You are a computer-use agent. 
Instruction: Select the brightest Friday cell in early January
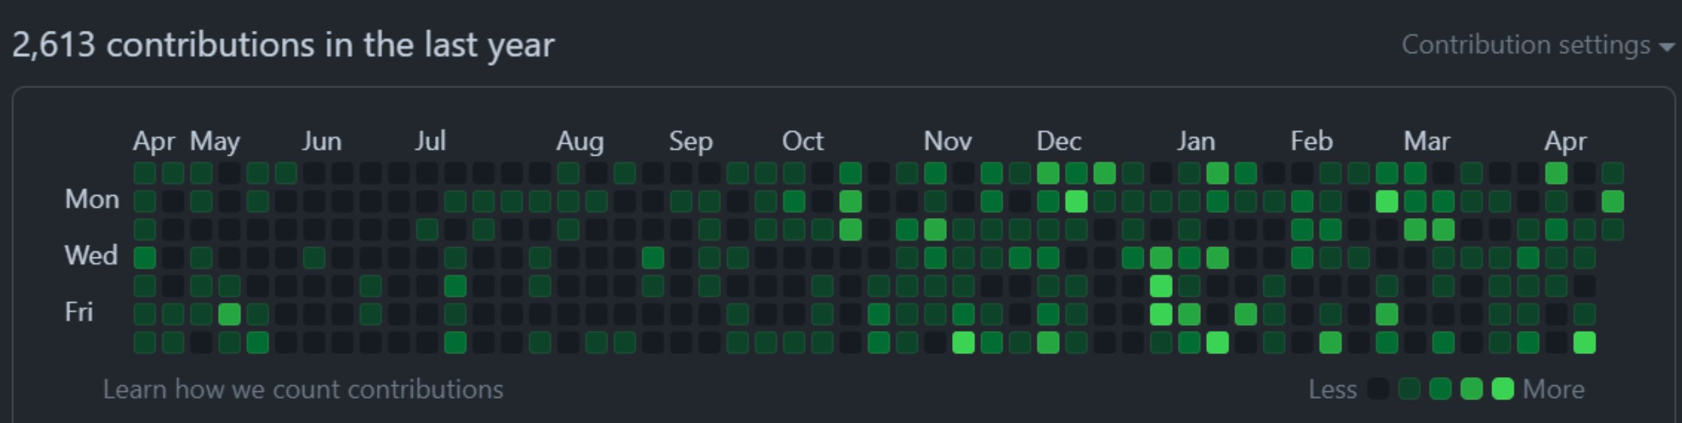click(1161, 314)
